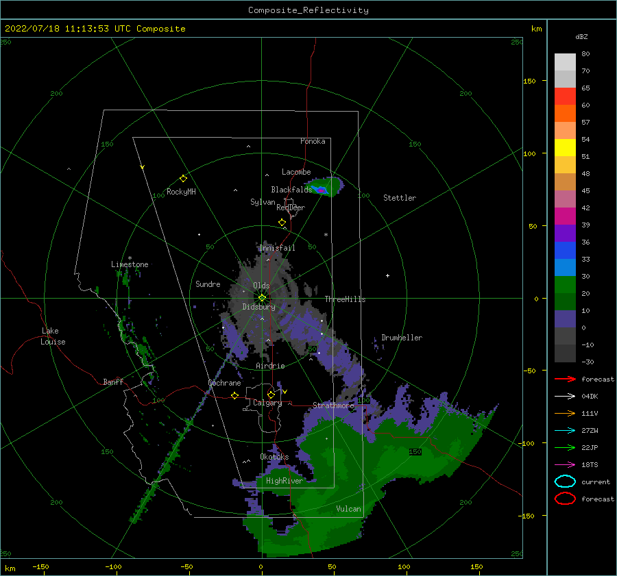Image resolution: width=617 pixels, height=576 pixels.
Task: Click the cyan current ellipse icon
Action: click(565, 481)
